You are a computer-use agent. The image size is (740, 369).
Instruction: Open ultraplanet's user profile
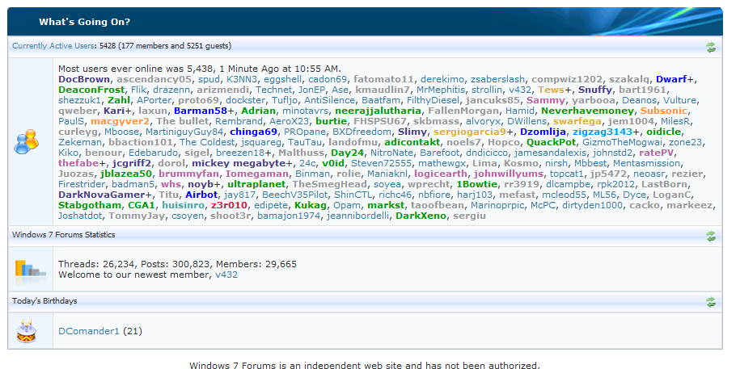coord(256,184)
